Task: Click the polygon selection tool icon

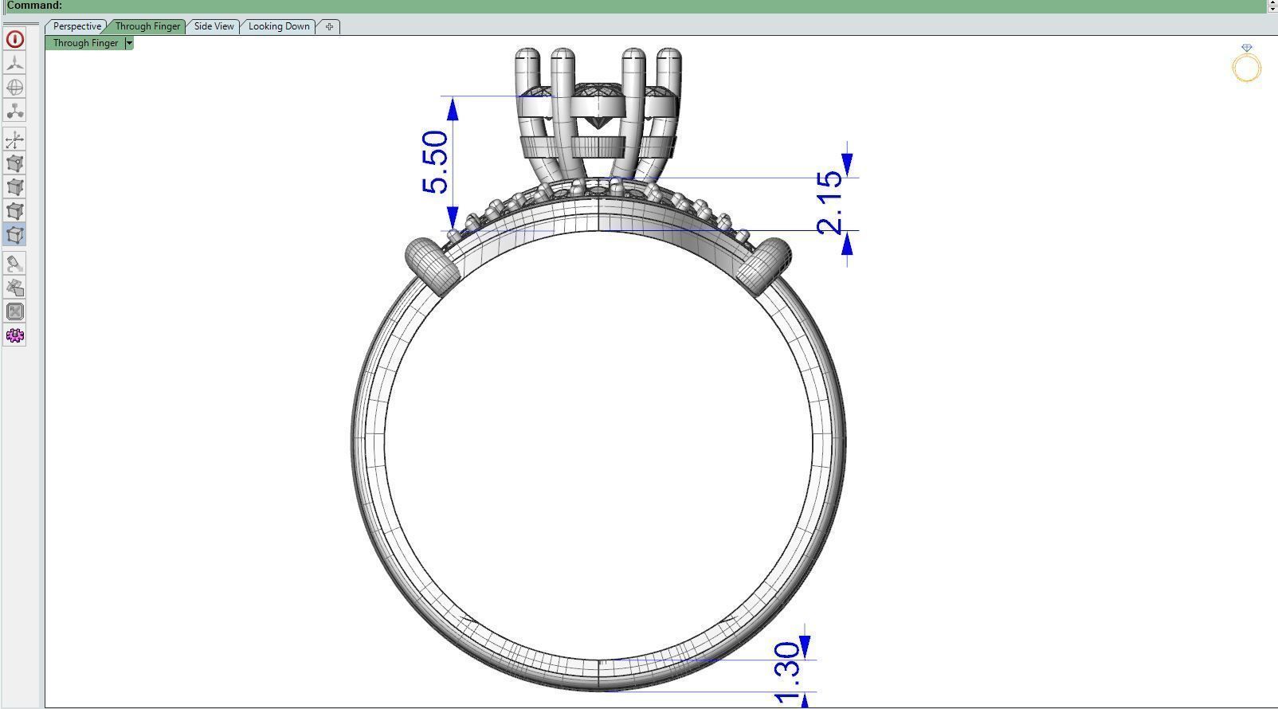Action: 14,288
